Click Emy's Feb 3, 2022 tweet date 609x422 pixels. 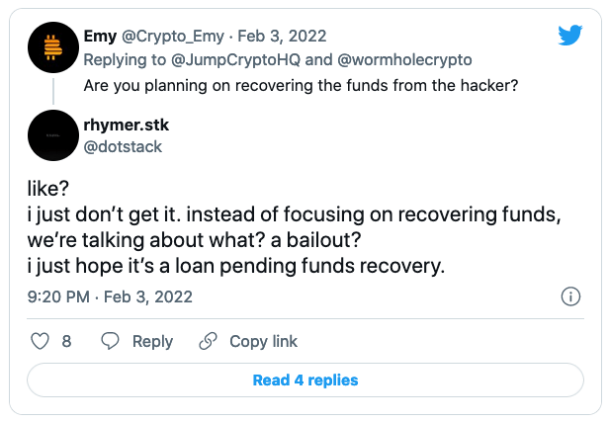[282, 37]
